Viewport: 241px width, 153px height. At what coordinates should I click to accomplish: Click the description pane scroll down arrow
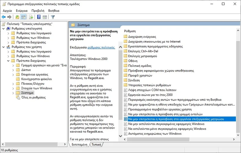pos(120,136)
